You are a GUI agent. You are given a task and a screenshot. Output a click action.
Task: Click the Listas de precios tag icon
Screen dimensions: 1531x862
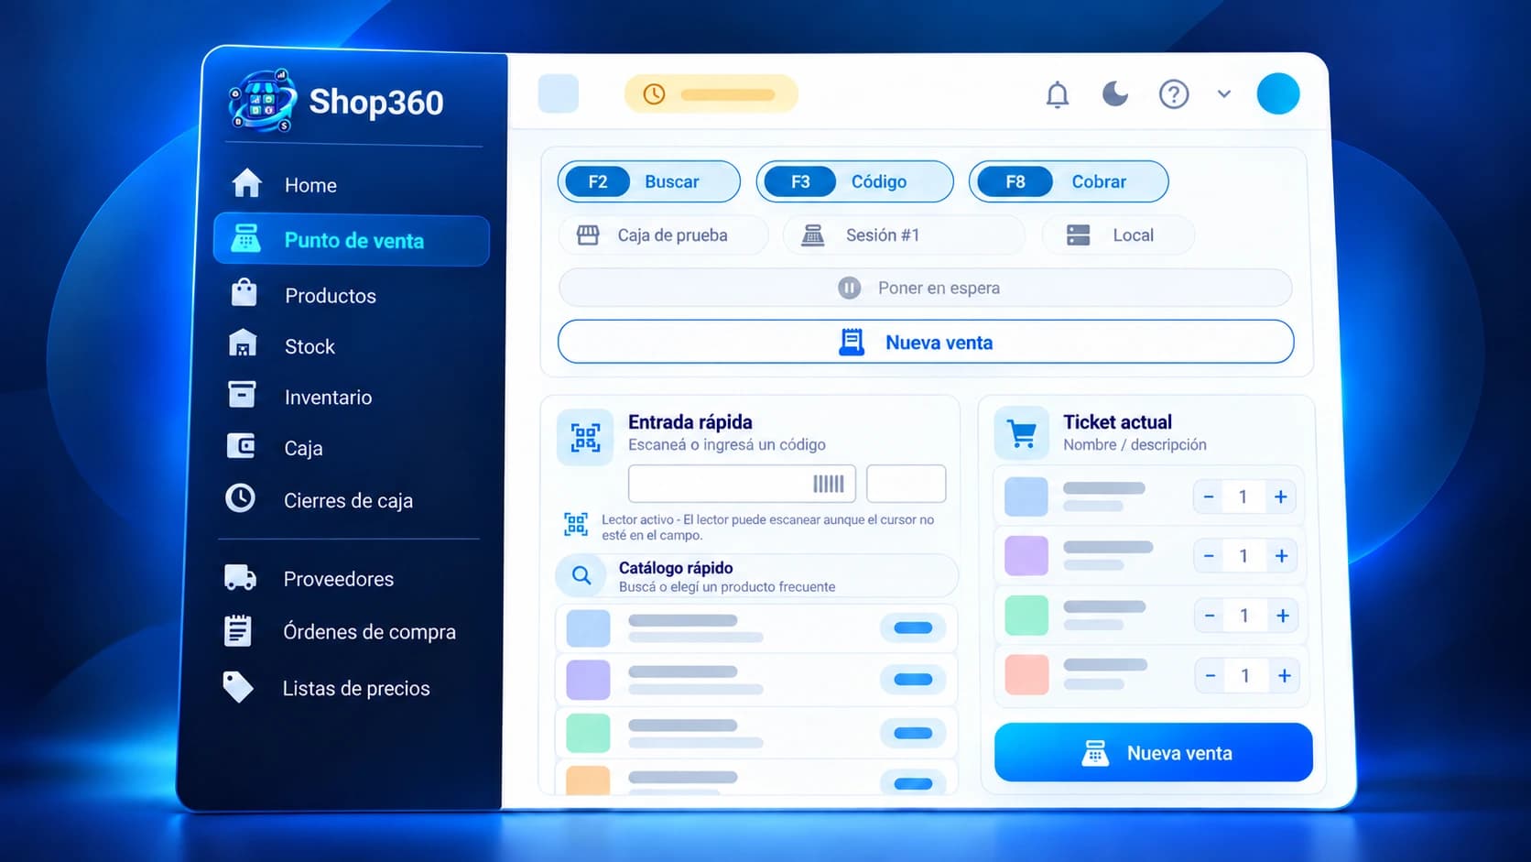click(238, 687)
